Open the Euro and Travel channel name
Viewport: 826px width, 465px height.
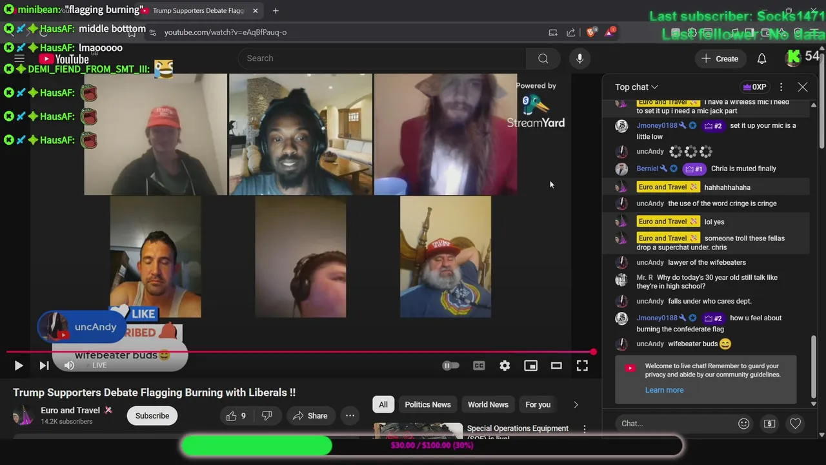pyautogui.click(x=70, y=410)
